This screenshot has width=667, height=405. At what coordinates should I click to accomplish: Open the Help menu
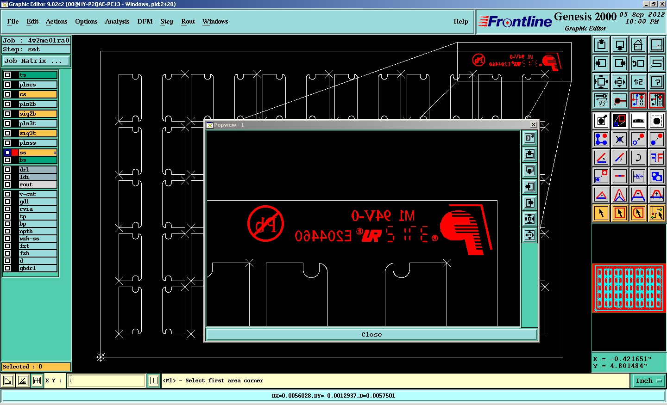click(x=461, y=22)
